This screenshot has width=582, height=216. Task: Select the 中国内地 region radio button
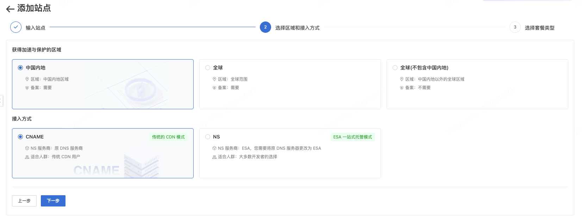(x=20, y=68)
